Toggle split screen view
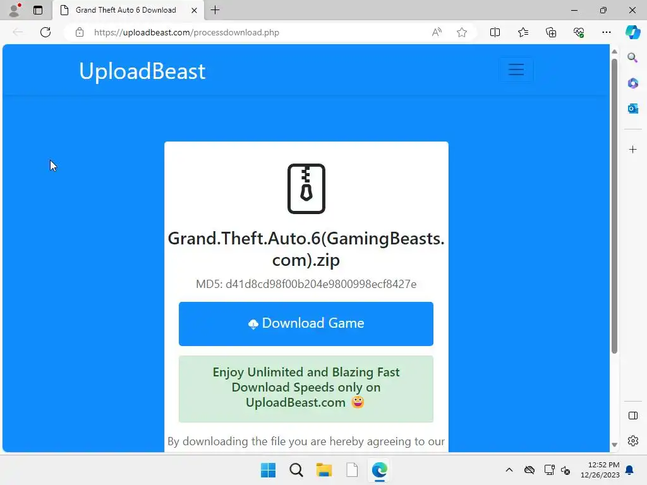Image resolution: width=647 pixels, height=485 pixels. click(x=495, y=32)
